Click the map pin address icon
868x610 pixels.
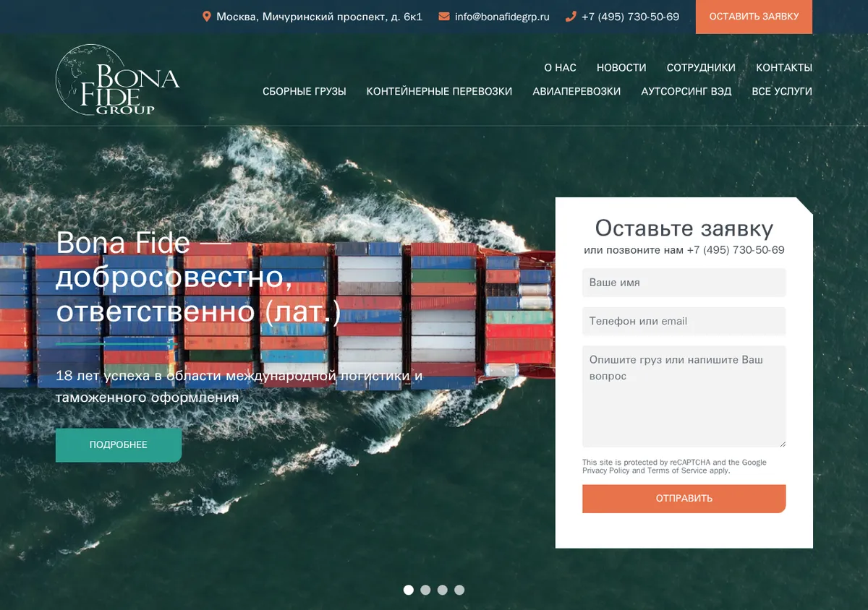[207, 16]
